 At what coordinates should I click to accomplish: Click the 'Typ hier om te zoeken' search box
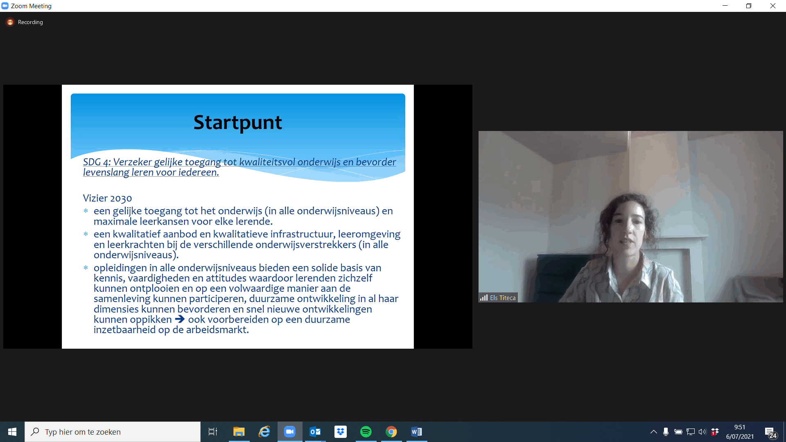click(113, 432)
